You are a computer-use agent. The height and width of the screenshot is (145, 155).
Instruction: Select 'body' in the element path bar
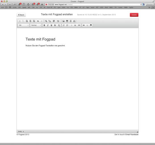pyautogui.click(x=20, y=131)
